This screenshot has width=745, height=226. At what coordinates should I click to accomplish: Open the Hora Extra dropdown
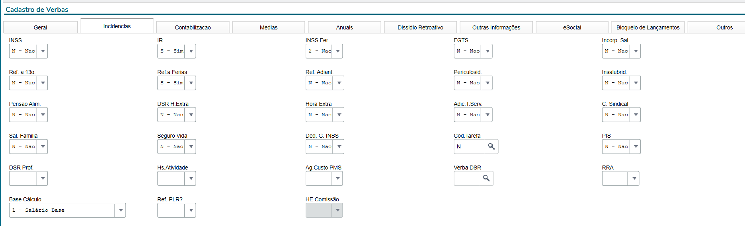pyautogui.click(x=339, y=115)
